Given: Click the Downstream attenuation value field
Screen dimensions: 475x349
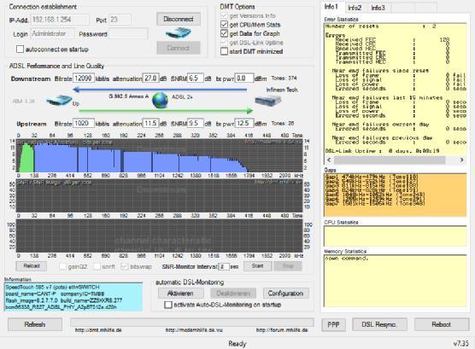Looking at the screenshot, I should point(151,79).
